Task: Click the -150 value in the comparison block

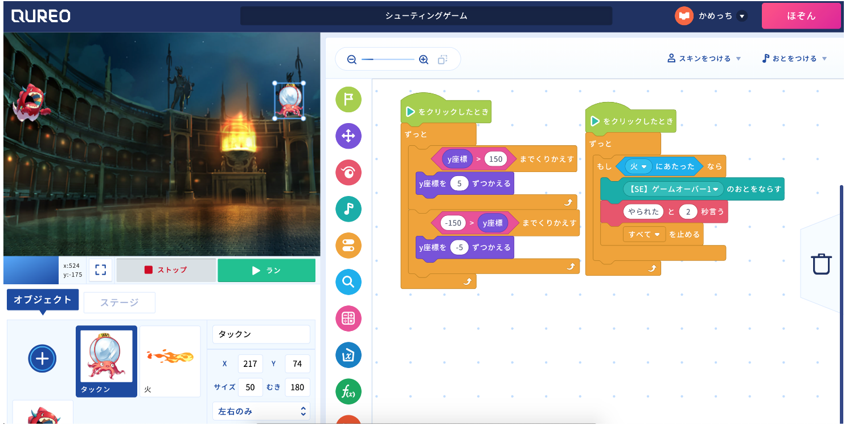Action: coord(453,223)
